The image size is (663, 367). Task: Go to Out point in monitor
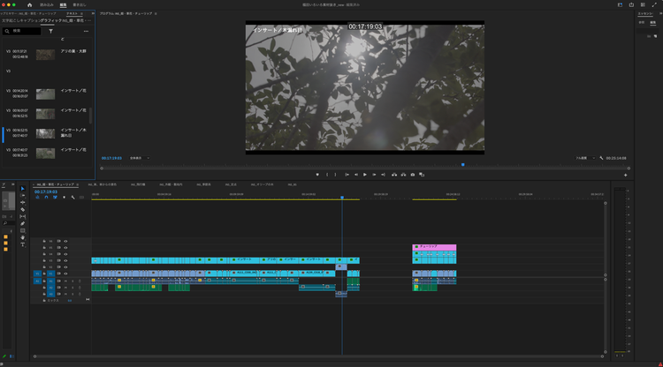(383, 175)
